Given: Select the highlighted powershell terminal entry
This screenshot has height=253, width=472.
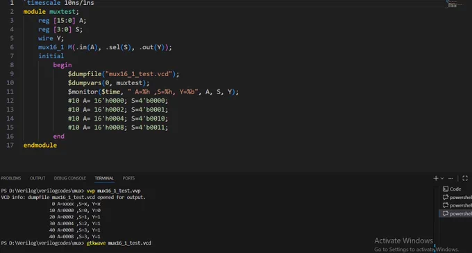Looking at the screenshot, I should tap(455, 213).
